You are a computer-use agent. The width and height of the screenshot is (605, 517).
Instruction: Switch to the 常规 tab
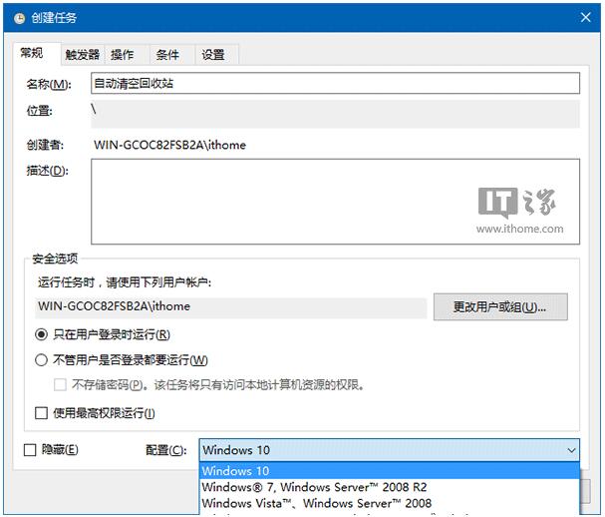click(x=32, y=53)
